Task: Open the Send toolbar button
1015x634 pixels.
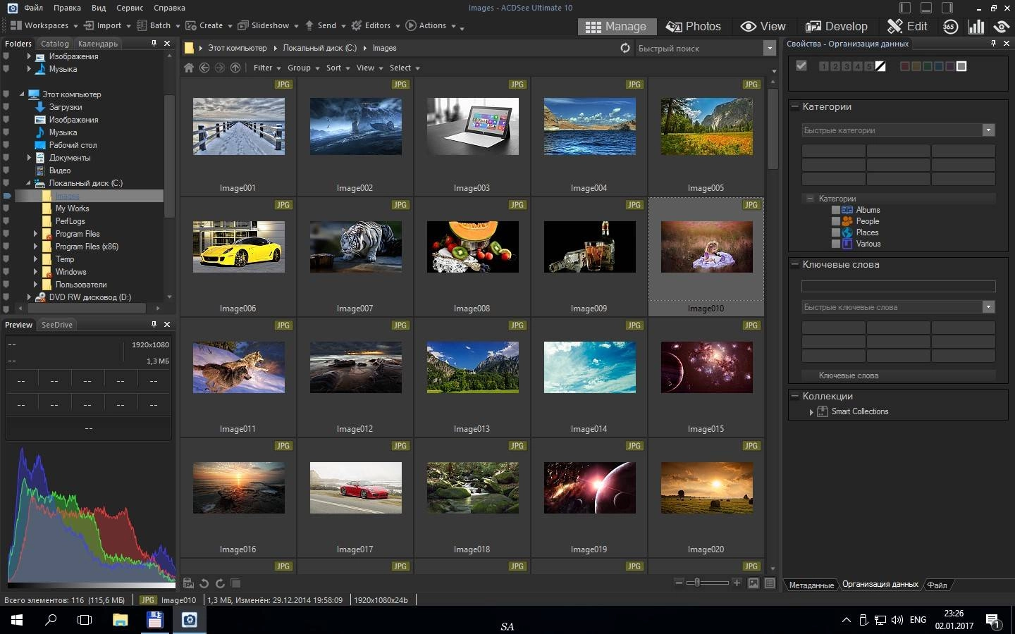Action: pos(325,25)
